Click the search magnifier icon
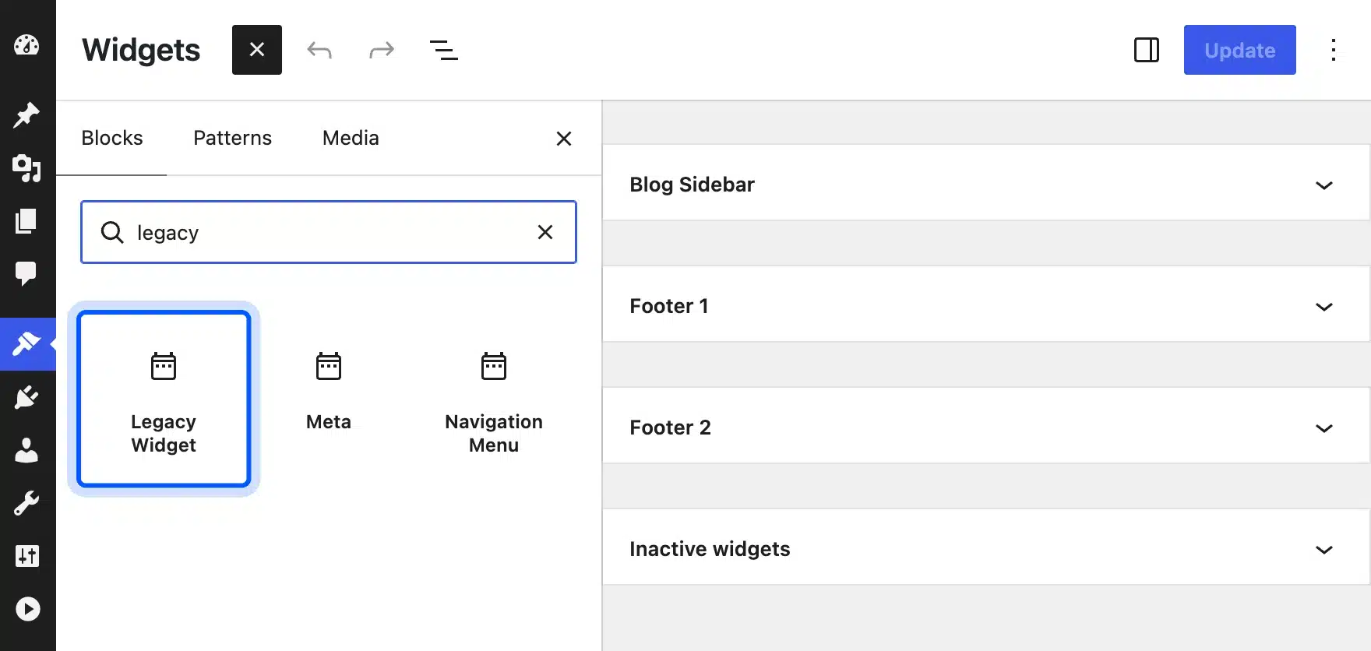Viewport: 1371px width, 651px height. [112, 232]
